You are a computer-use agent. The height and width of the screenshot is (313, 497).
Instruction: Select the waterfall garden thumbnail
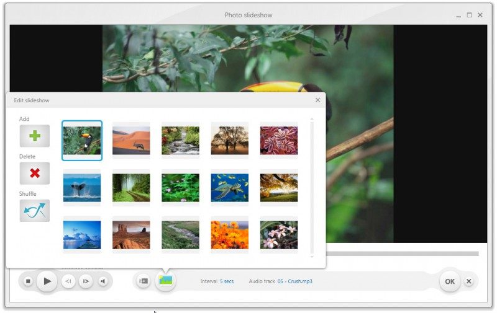(x=180, y=140)
